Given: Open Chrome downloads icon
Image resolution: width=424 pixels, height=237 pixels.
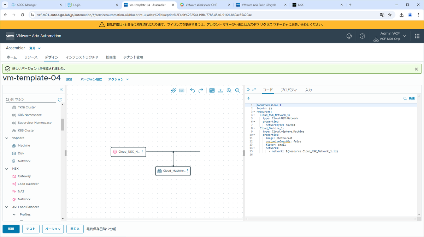Looking at the screenshot, I should click(402, 15).
